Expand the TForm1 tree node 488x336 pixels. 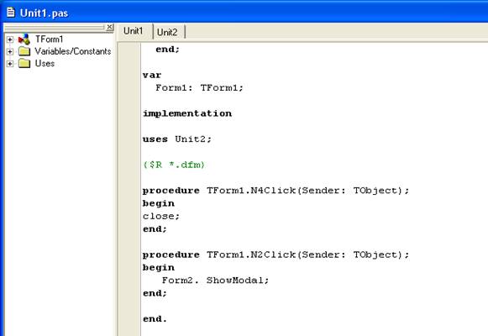click(10, 39)
